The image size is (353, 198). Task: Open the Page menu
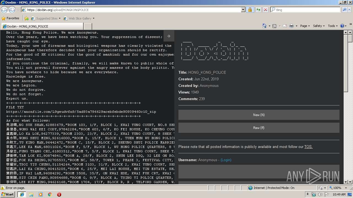[x=305, y=26]
